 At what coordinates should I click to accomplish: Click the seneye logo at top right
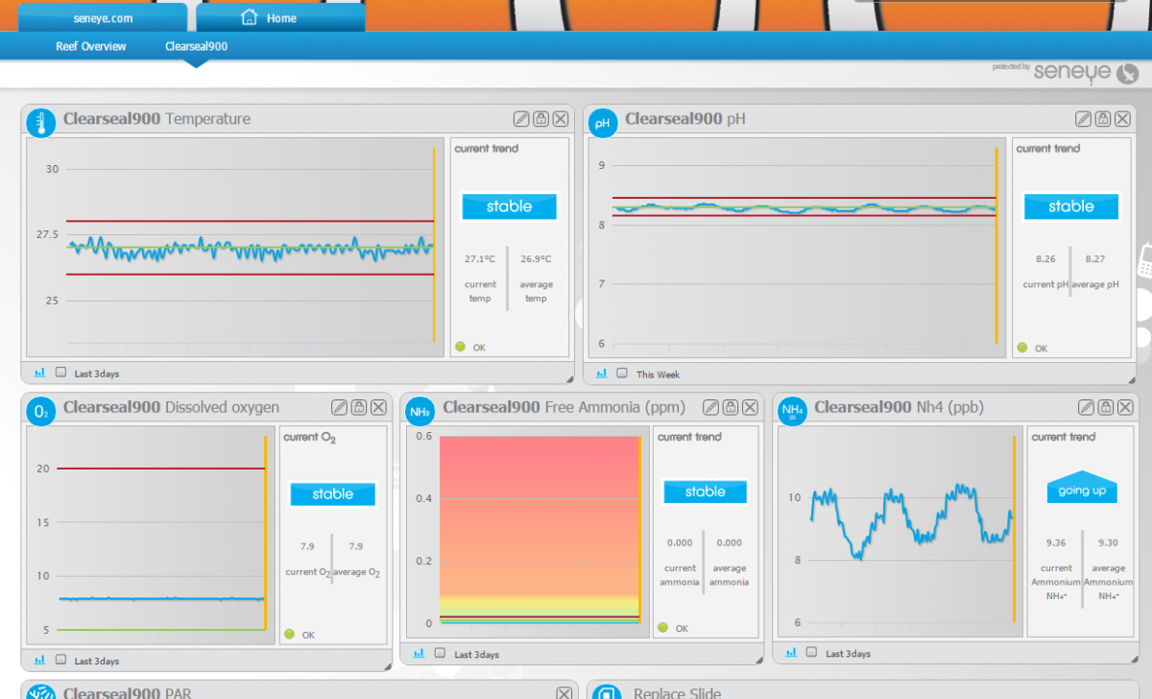(x=1085, y=72)
